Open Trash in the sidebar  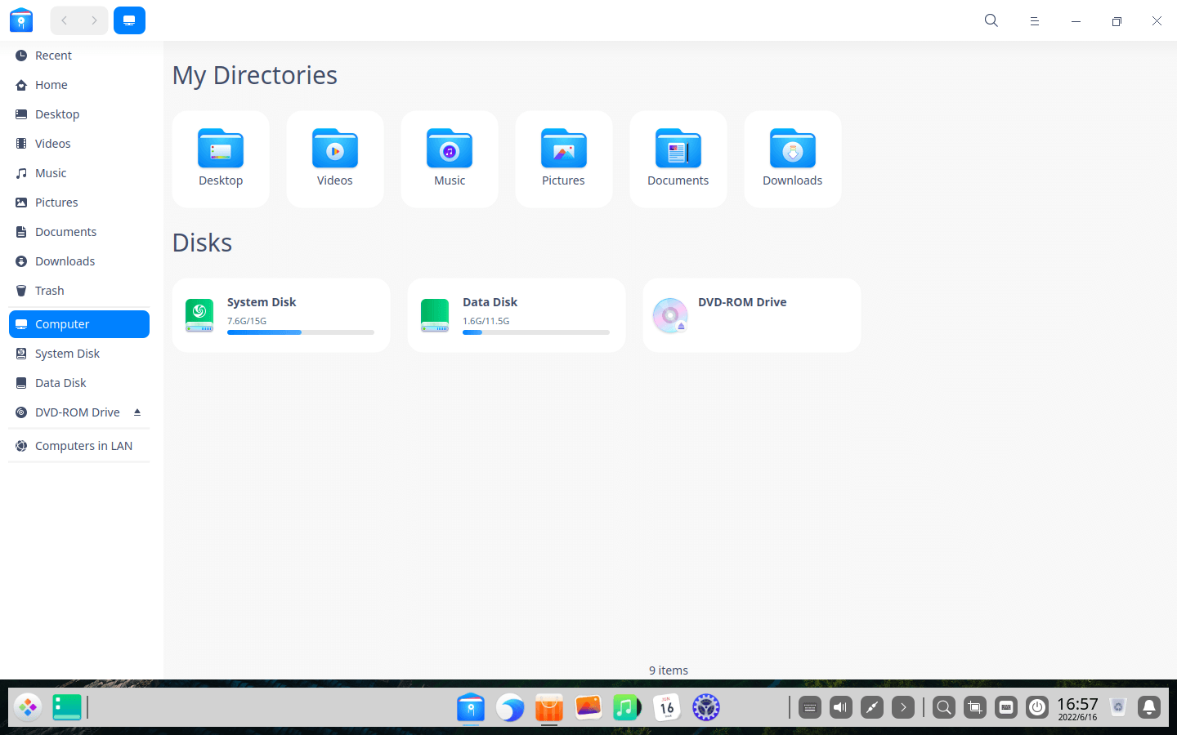[79, 291]
